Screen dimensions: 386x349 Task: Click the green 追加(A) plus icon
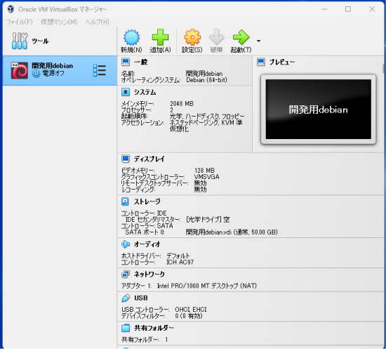[x=160, y=37]
